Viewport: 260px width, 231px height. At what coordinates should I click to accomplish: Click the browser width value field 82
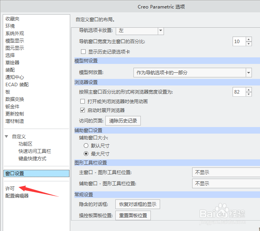pyautogui.click(x=239, y=92)
